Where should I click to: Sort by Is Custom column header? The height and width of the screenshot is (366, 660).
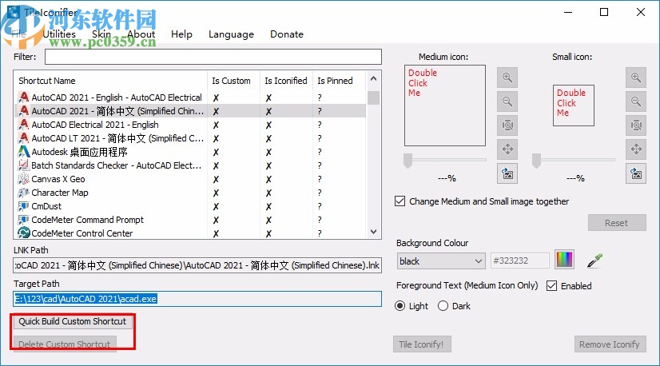click(x=233, y=81)
